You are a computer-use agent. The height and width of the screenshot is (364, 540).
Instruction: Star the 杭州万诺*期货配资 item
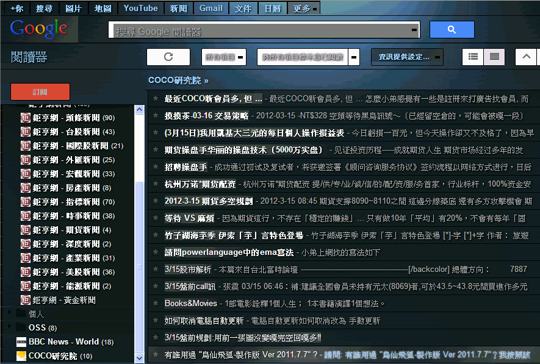156,184
